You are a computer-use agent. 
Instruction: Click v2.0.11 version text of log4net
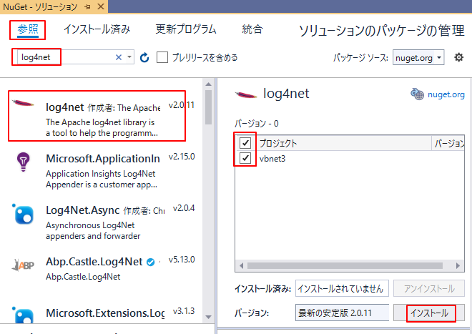click(182, 105)
